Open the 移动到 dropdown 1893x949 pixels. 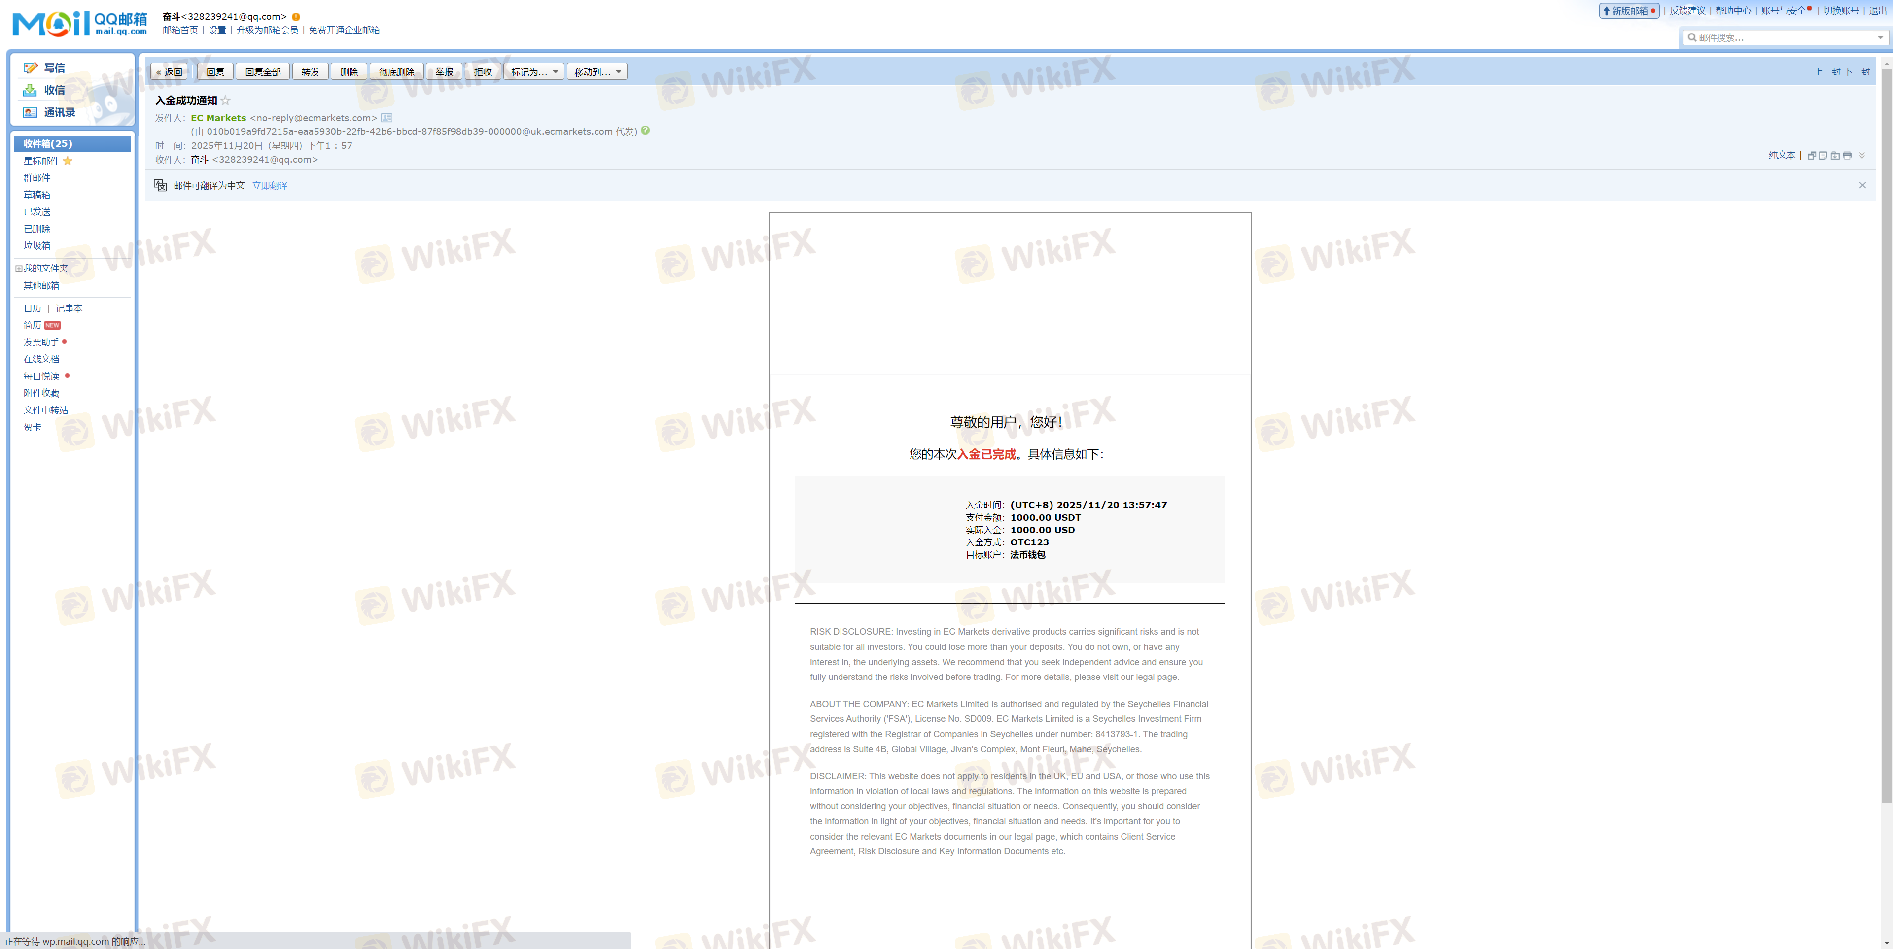596,72
